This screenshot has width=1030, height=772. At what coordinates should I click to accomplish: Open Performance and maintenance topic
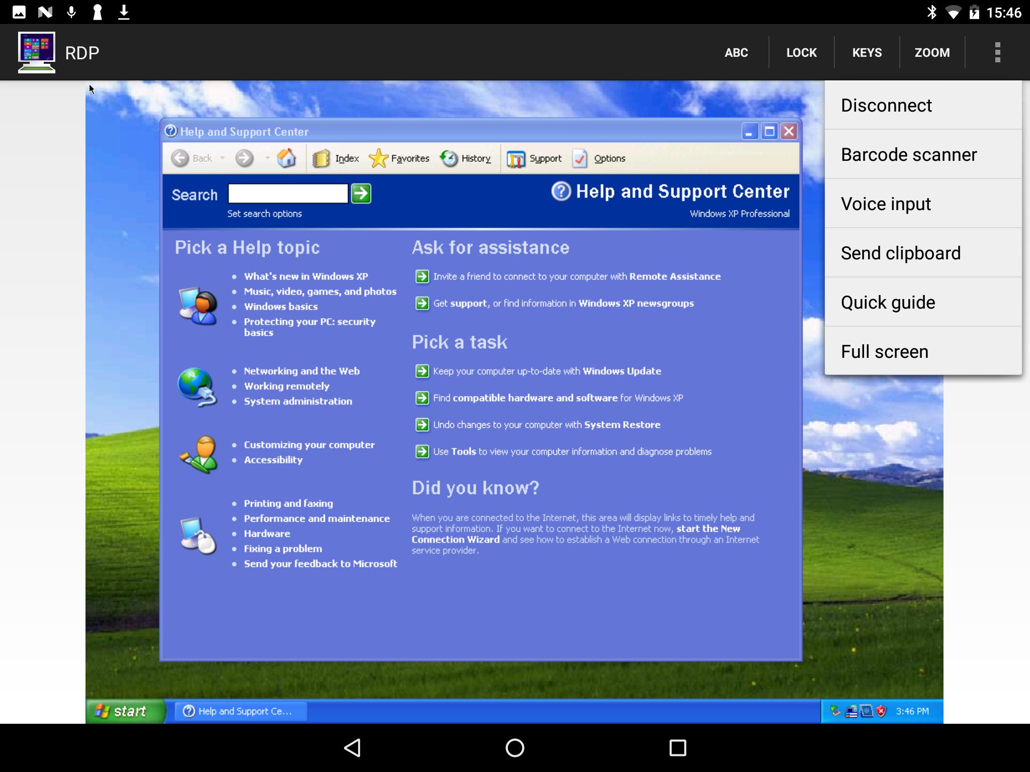316,519
